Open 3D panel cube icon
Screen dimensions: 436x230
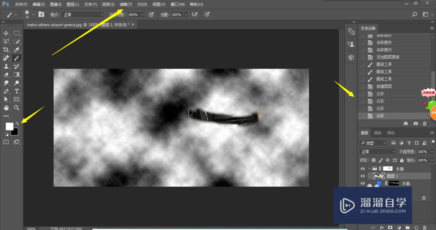coord(351,57)
